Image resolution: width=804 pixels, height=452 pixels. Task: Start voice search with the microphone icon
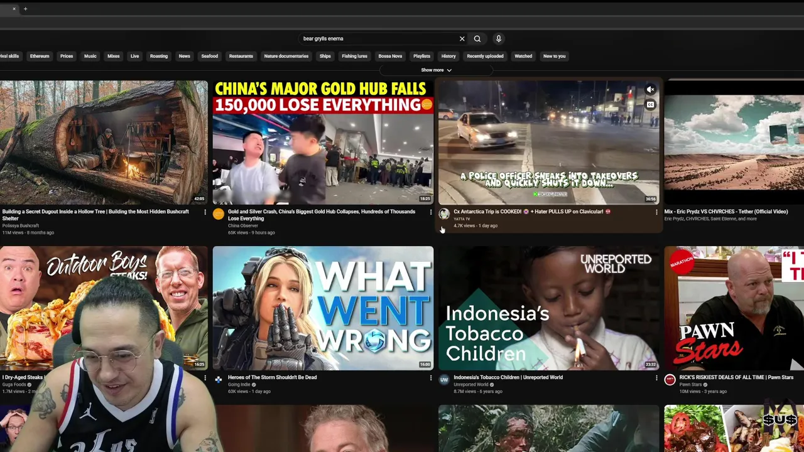tap(499, 39)
